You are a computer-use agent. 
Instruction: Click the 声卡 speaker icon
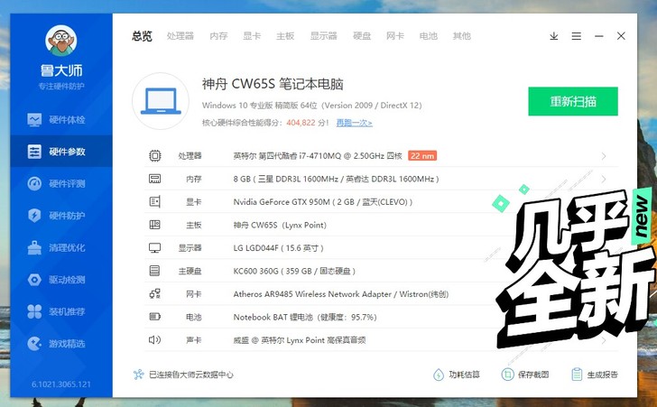coord(154,339)
